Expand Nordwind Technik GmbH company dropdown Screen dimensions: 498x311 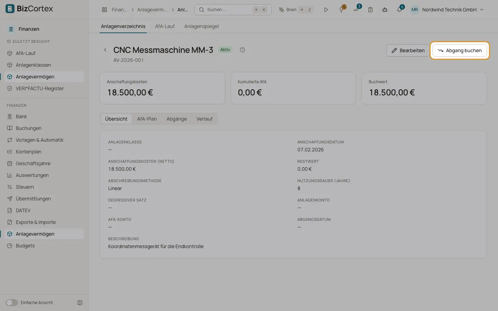click(447, 10)
